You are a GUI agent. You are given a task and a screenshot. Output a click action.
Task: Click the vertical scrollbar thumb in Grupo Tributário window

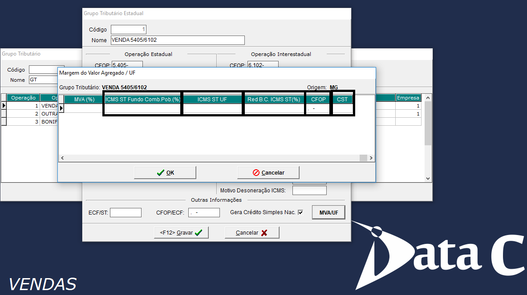coord(428,123)
